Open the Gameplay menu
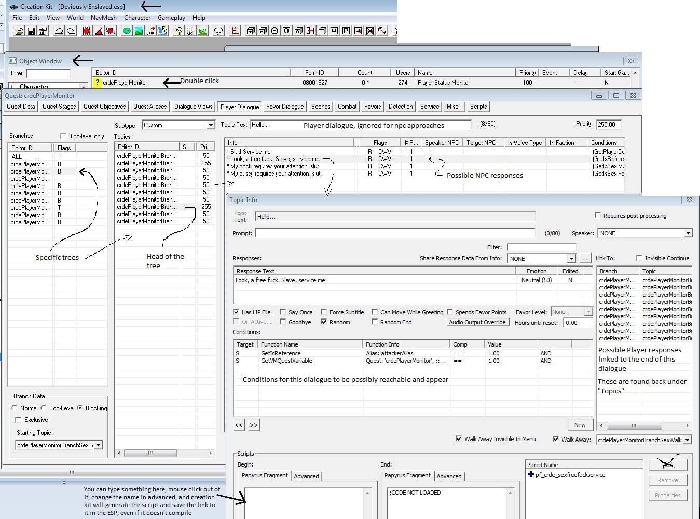700x519 pixels. pos(171,17)
